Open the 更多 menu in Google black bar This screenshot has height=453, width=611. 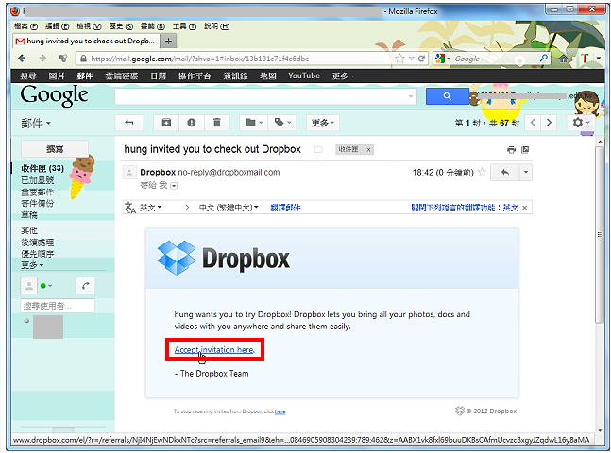pyautogui.click(x=343, y=75)
